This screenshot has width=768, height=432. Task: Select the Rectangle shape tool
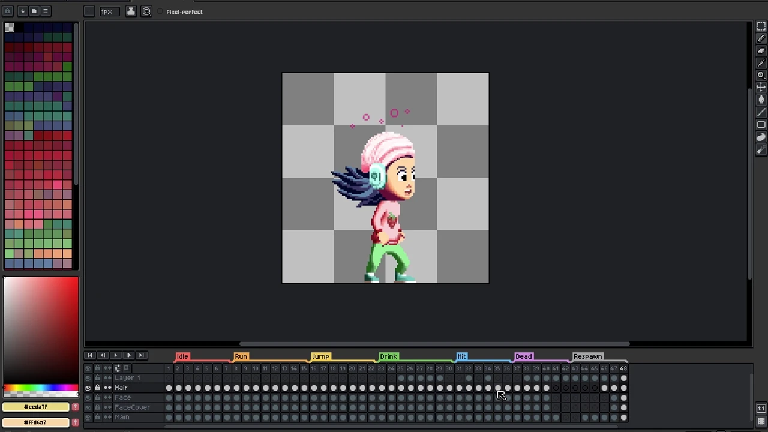(x=761, y=125)
